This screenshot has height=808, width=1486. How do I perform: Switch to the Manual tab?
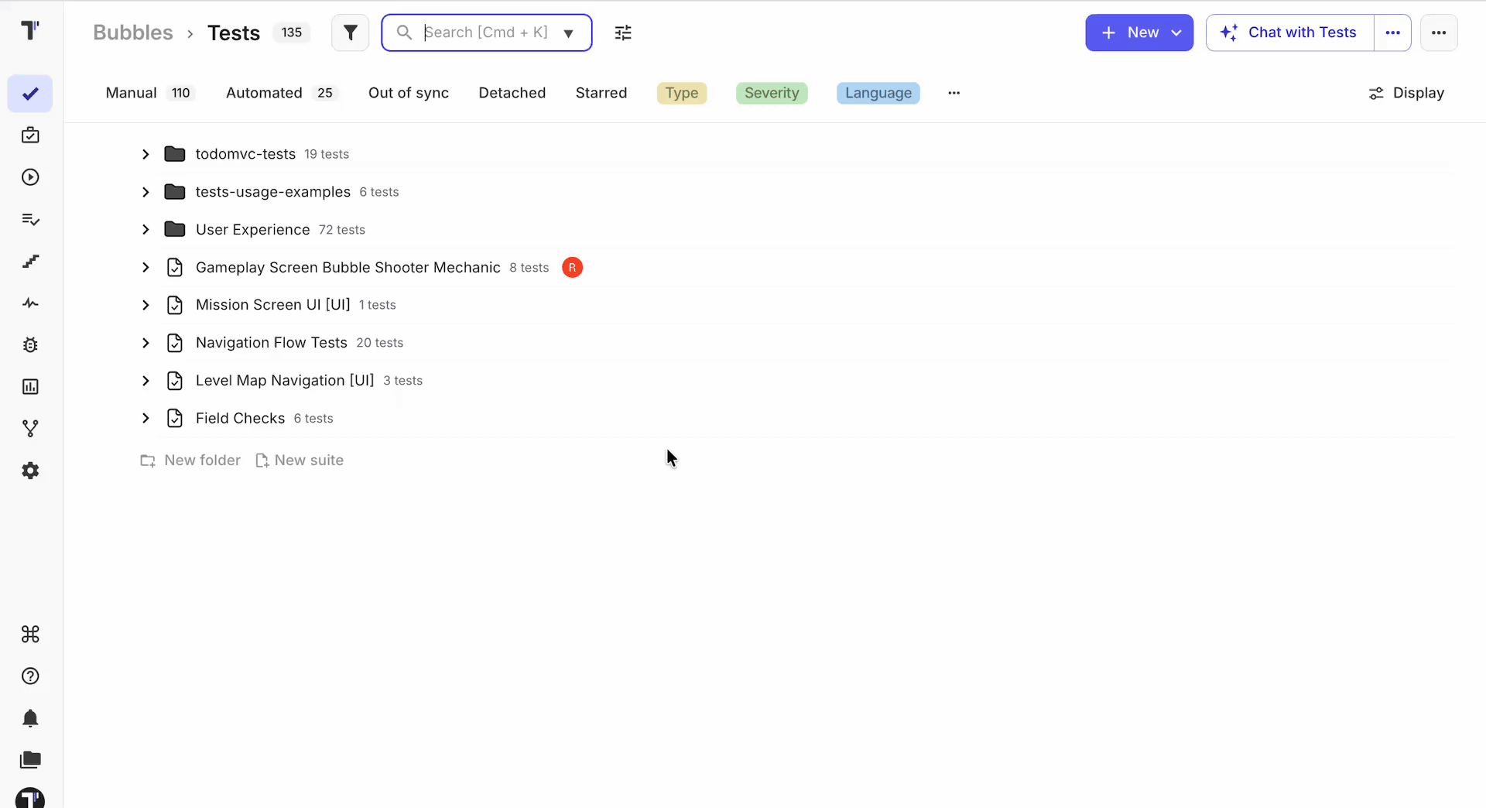(x=150, y=93)
